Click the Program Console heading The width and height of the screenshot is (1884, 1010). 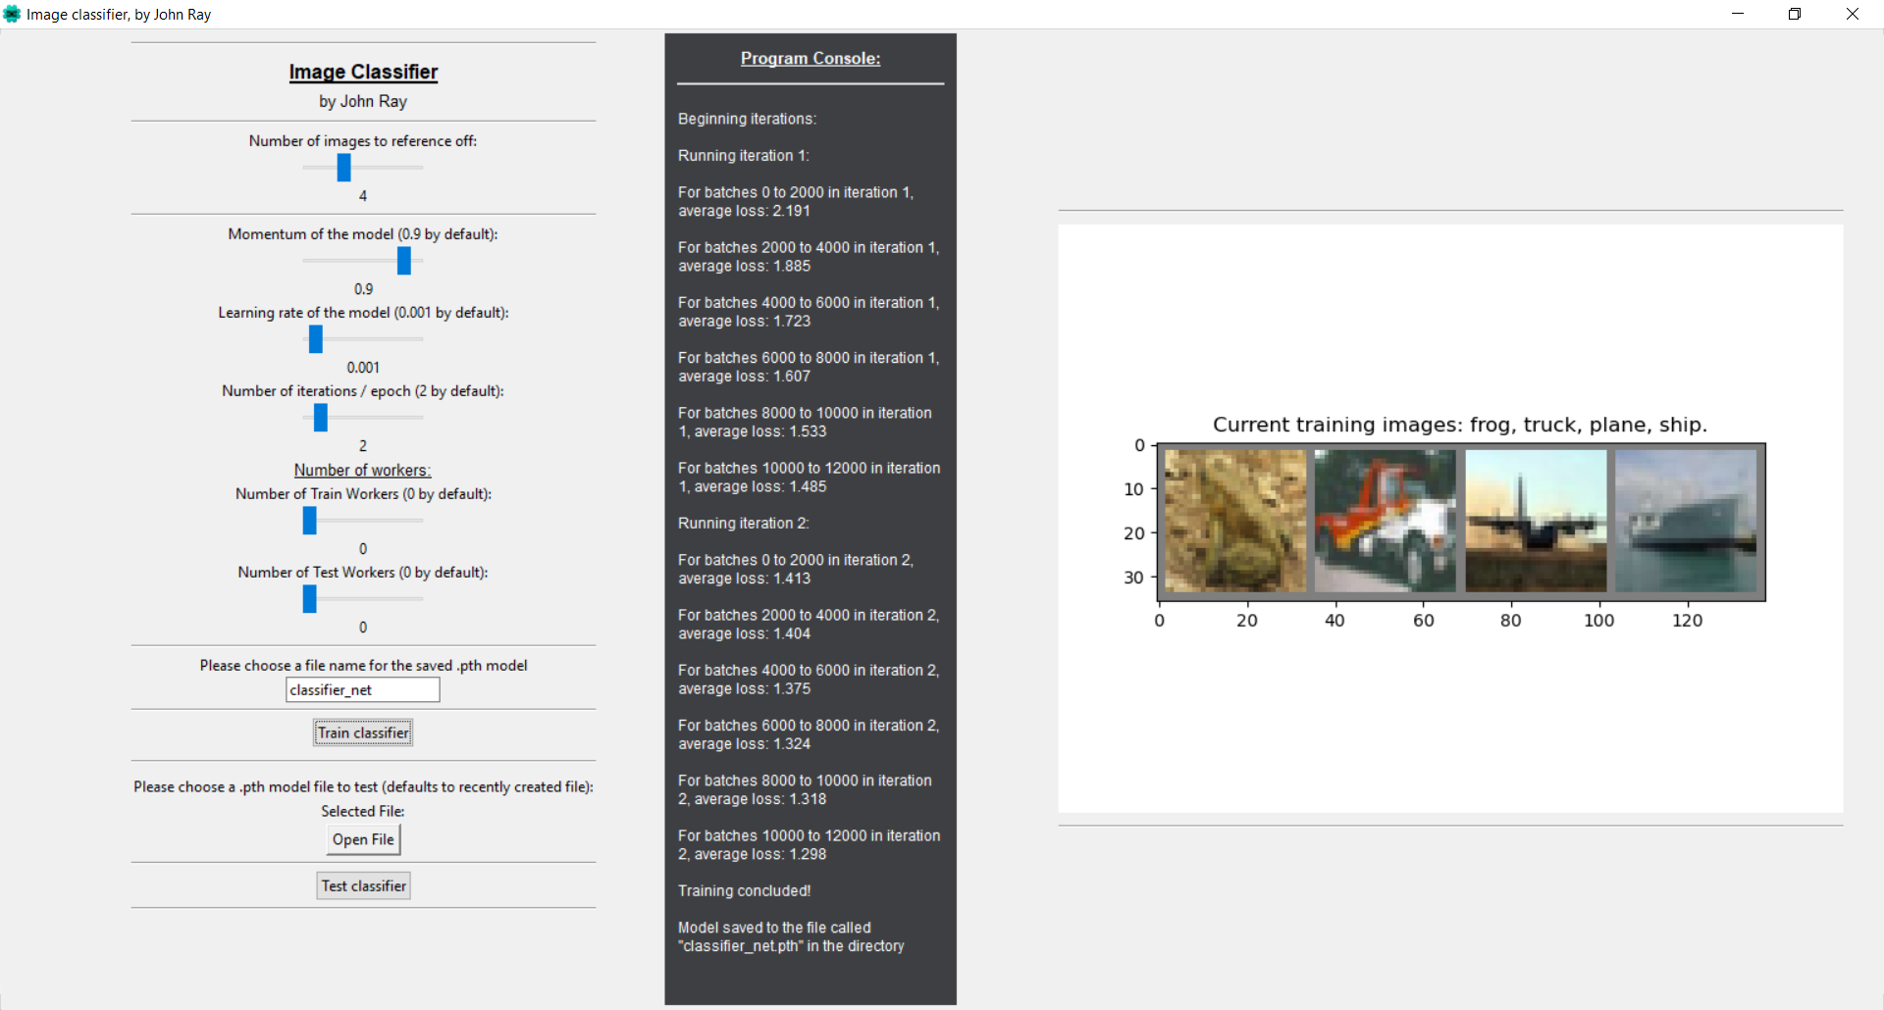tap(810, 58)
